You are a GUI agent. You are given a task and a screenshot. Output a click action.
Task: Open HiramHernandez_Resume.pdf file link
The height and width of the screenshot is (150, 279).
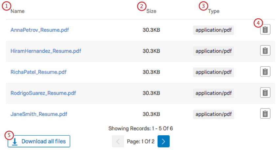tap(46, 51)
